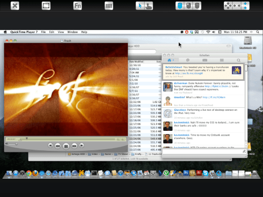Screen dimensions: 263x197
Task: Click the GlassKeys username link
Action: (180, 110)
